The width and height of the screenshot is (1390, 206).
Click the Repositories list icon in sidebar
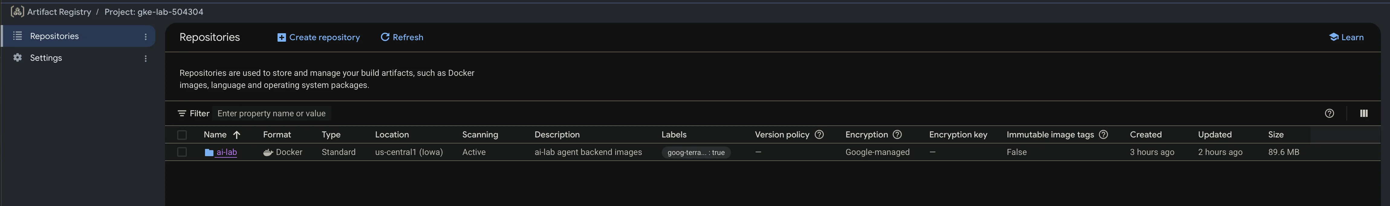(x=17, y=36)
